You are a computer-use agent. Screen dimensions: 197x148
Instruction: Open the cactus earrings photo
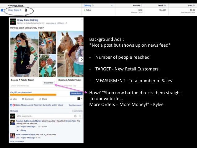click(x=47, y=66)
